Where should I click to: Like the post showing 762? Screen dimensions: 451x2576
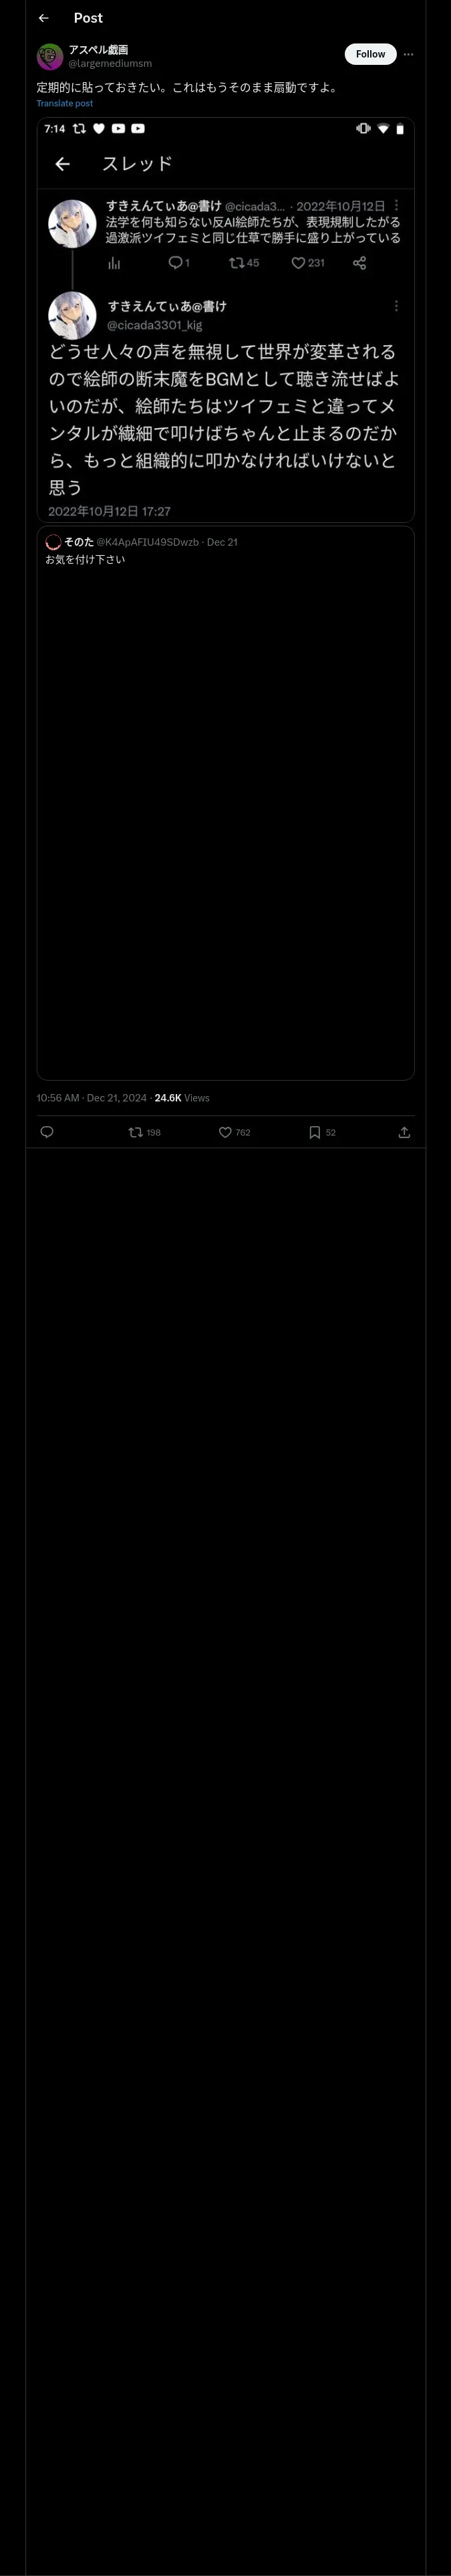pos(235,1132)
